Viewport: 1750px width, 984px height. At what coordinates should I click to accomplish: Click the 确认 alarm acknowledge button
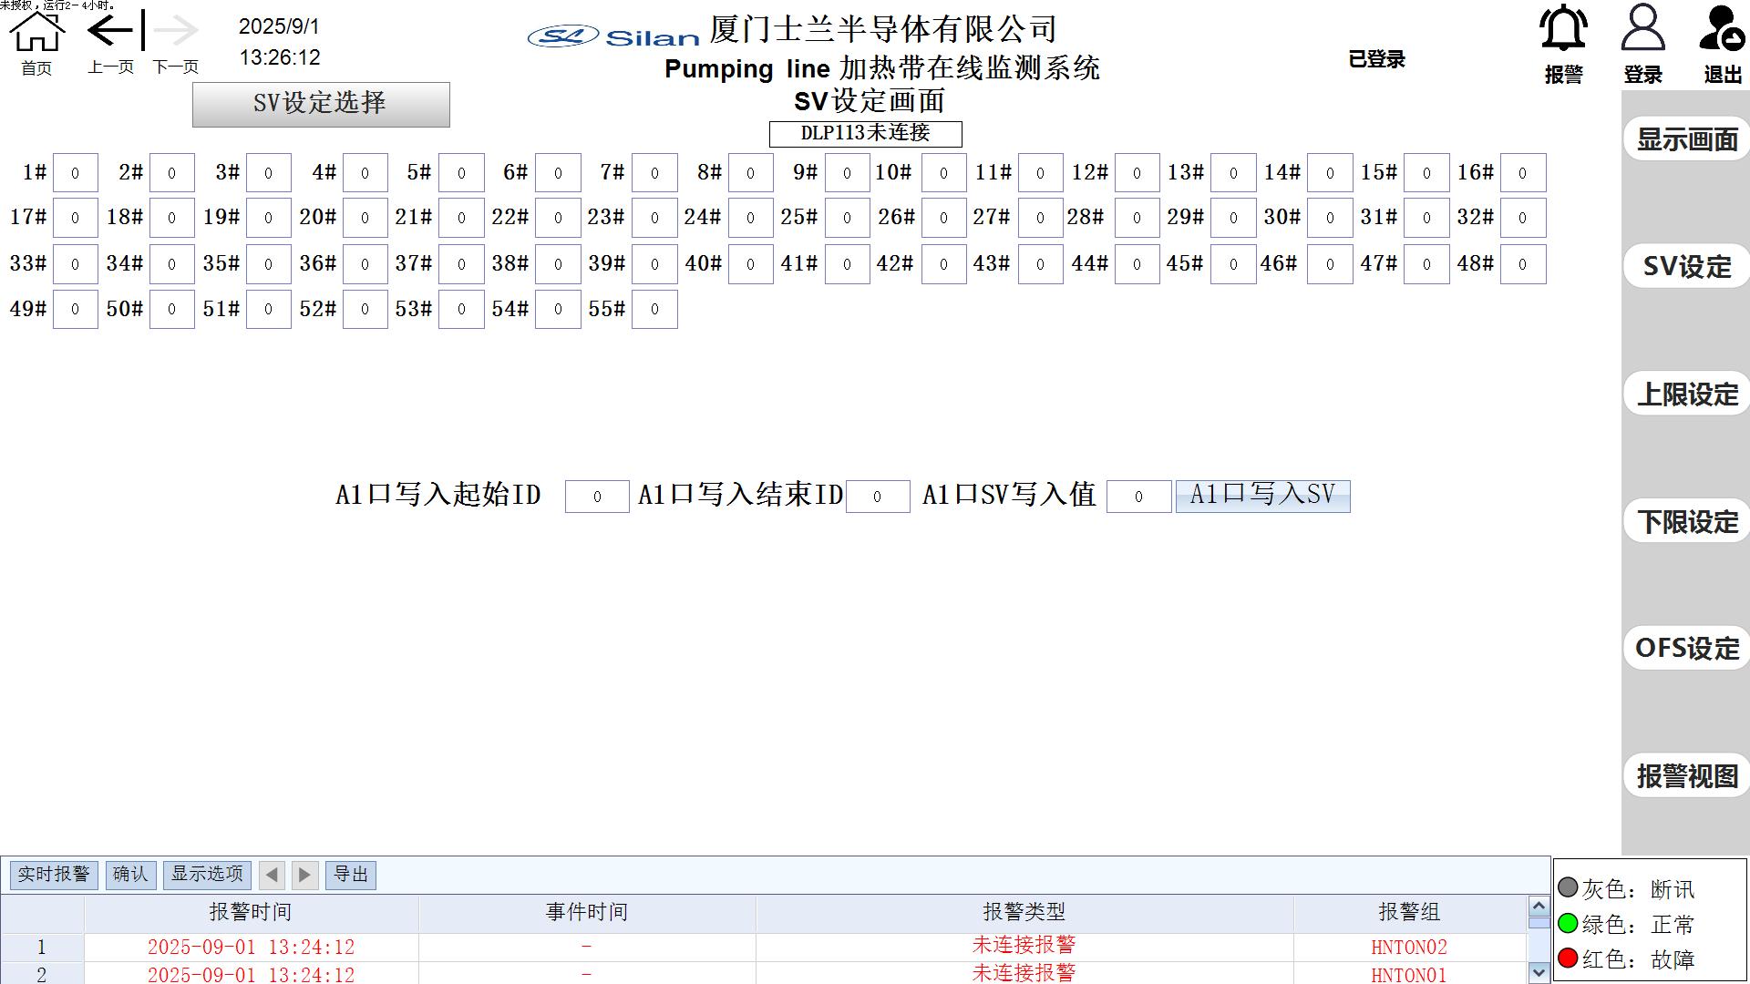coord(130,875)
